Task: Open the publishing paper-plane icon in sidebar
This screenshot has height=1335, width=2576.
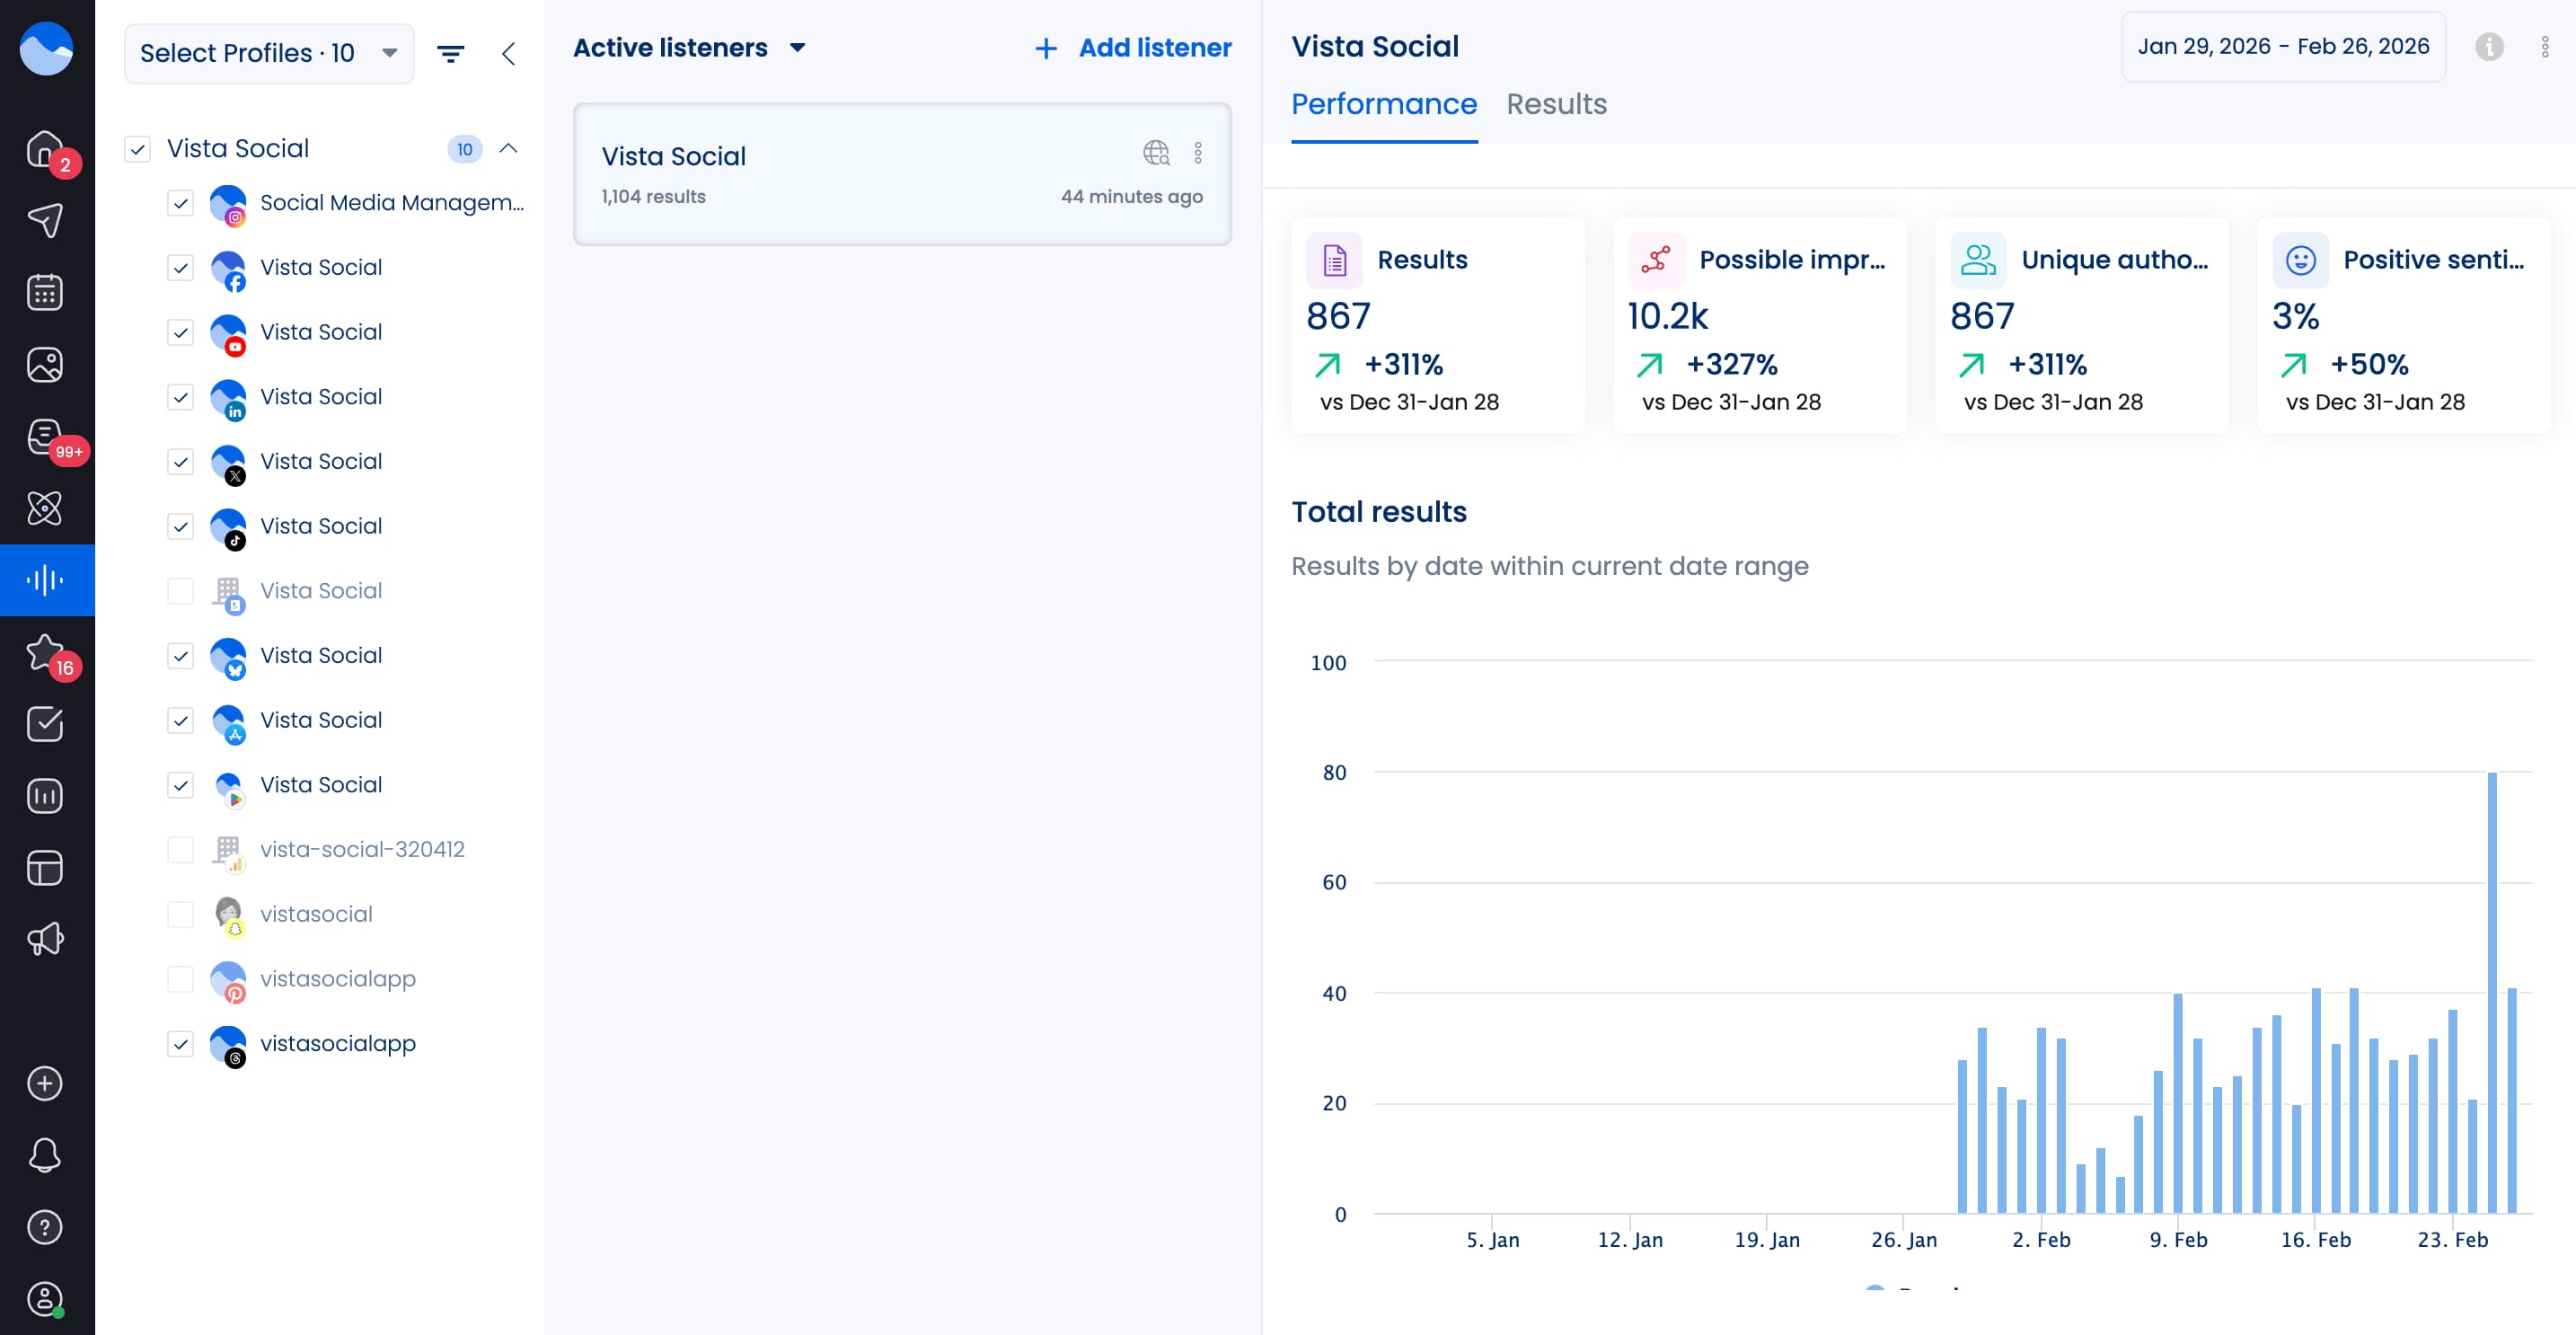Action: (x=45, y=219)
